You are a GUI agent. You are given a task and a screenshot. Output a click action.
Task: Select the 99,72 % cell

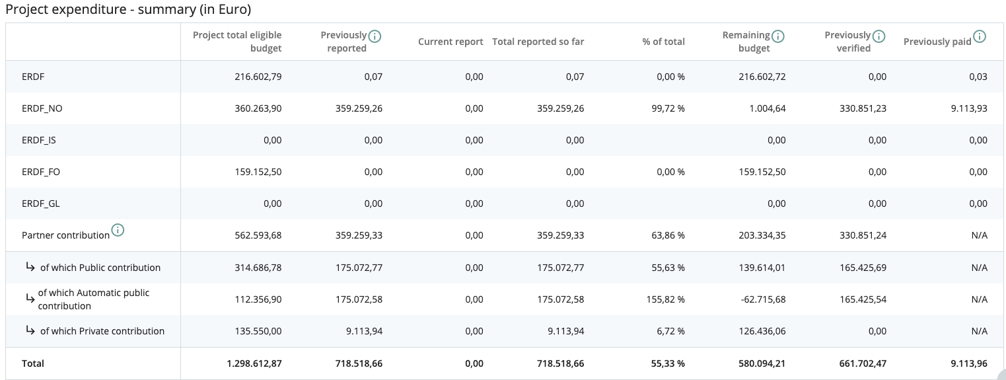[668, 108]
